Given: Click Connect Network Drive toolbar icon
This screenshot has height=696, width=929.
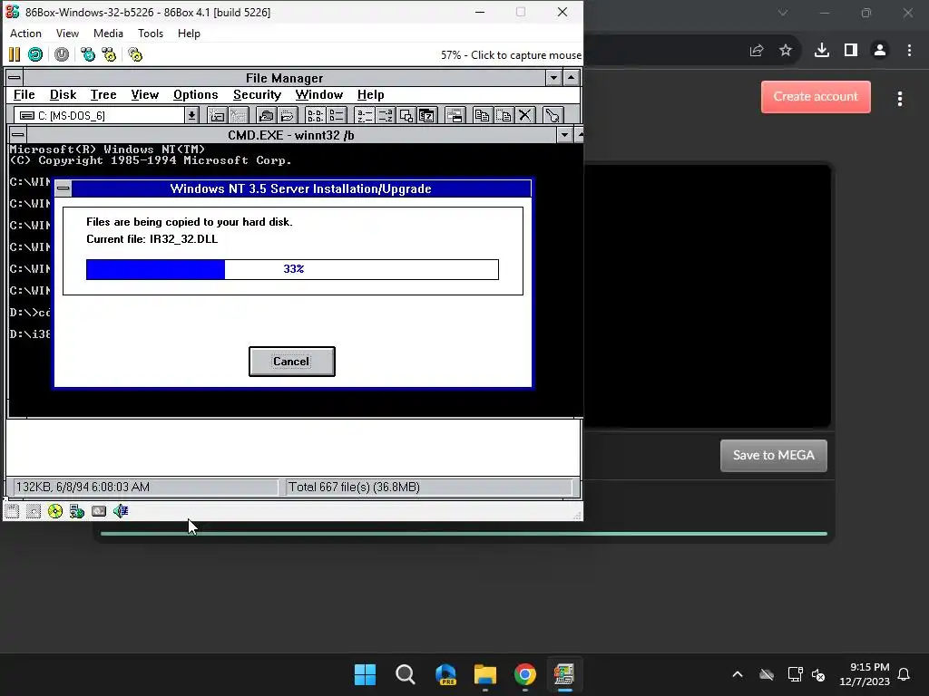Looking at the screenshot, I should (x=218, y=115).
